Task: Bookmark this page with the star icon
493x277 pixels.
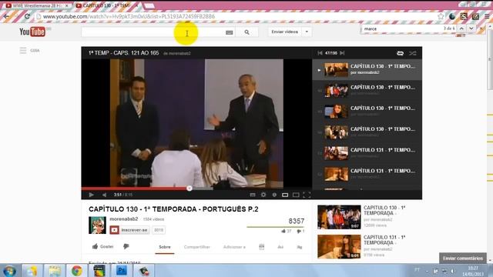Action: point(441,16)
